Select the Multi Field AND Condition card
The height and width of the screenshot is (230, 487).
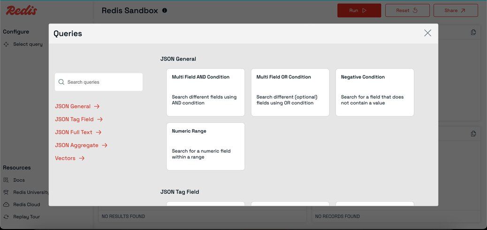(205, 92)
